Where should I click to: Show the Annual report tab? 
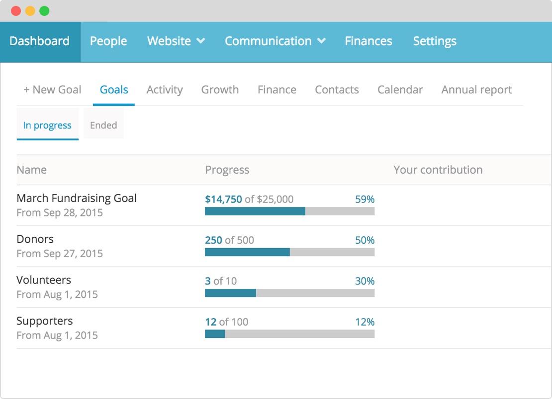[476, 90]
